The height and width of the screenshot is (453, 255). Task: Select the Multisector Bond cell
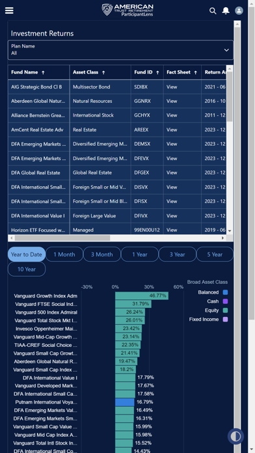coord(100,87)
